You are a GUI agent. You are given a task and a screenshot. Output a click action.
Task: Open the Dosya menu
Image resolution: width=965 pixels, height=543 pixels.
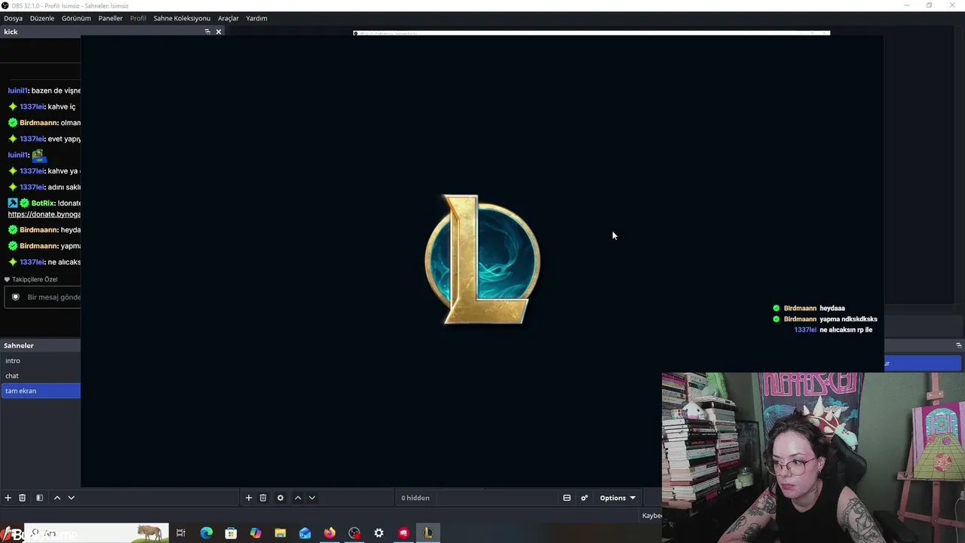pyautogui.click(x=13, y=18)
